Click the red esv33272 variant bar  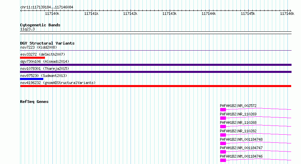(32, 58)
